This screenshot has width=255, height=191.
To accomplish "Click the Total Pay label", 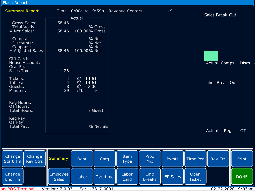I will 19,126.
